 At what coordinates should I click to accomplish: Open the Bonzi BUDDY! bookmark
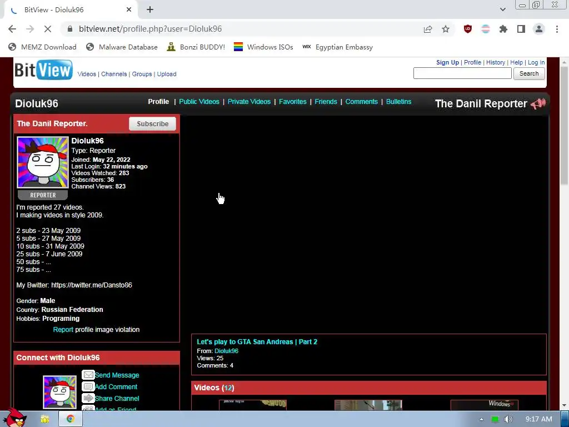coord(196,47)
